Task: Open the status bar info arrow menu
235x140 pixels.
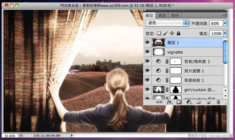Action: [72, 136]
